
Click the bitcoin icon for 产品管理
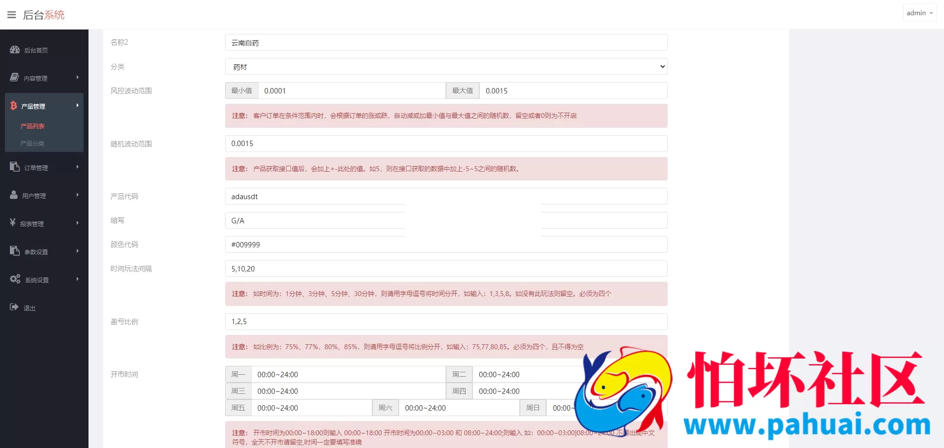click(14, 106)
